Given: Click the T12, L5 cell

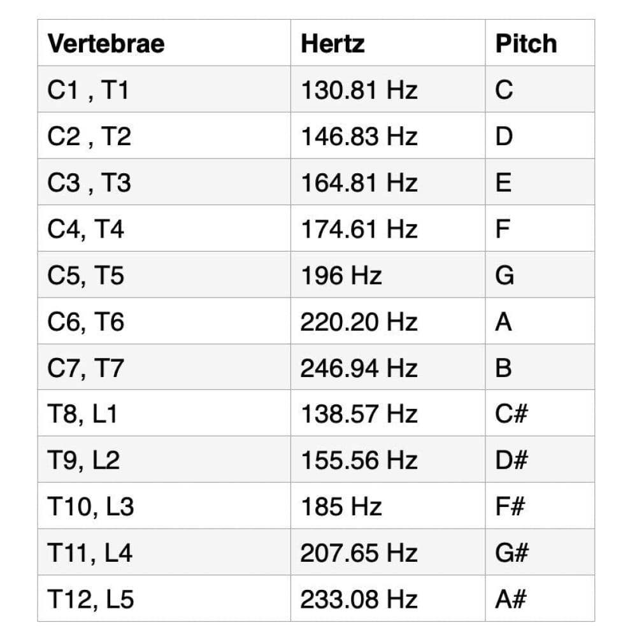Looking at the screenshot, I should [x=90, y=599].
